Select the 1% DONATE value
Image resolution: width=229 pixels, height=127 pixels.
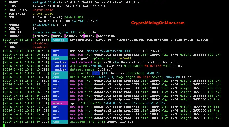click(x=34, y=28)
